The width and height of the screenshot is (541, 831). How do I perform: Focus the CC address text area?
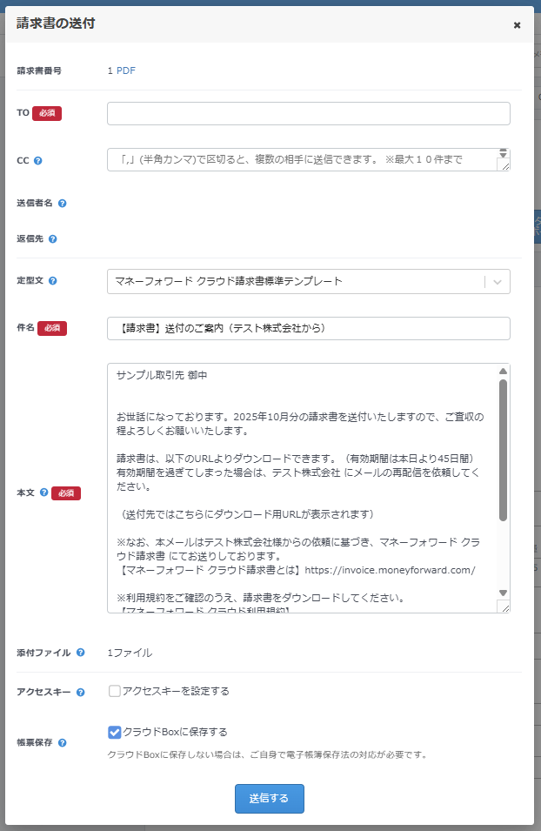(301, 160)
